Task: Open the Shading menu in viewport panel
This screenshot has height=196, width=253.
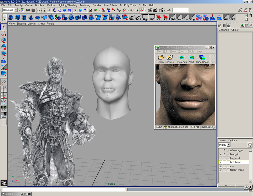Action: coord(21,24)
